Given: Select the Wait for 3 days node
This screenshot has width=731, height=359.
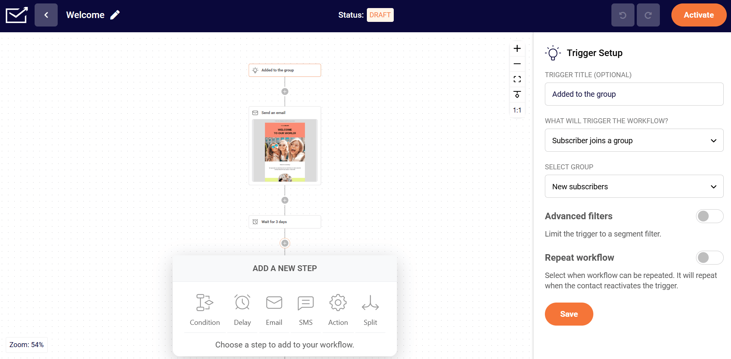Looking at the screenshot, I should pyautogui.click(x=285, y=222).
